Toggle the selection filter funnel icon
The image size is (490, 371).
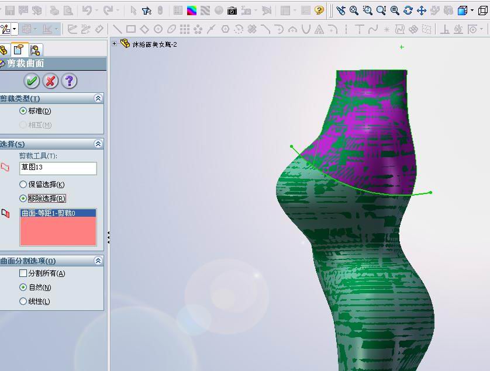click(146, 11)
